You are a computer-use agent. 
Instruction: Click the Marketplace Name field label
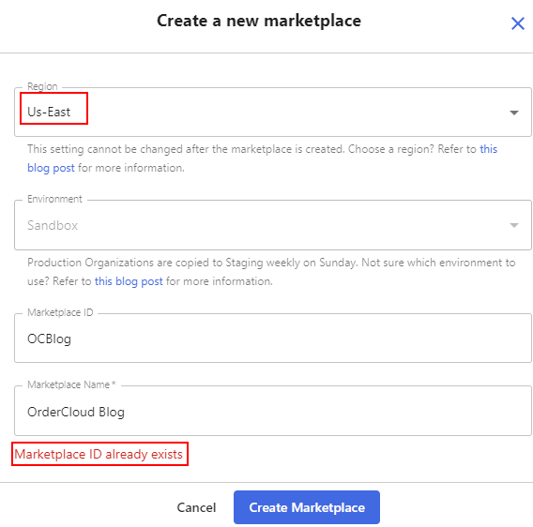(x=71, y=384)
